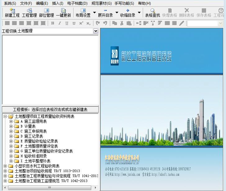The width and height of the screenshot is (226, 191).
Task: Open the dropdown arrow beside 布局设置
Action: (94, 13)
